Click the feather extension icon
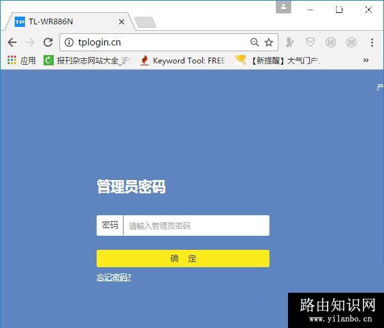Viewport: 384px width, 328px height. pos(290,42)
